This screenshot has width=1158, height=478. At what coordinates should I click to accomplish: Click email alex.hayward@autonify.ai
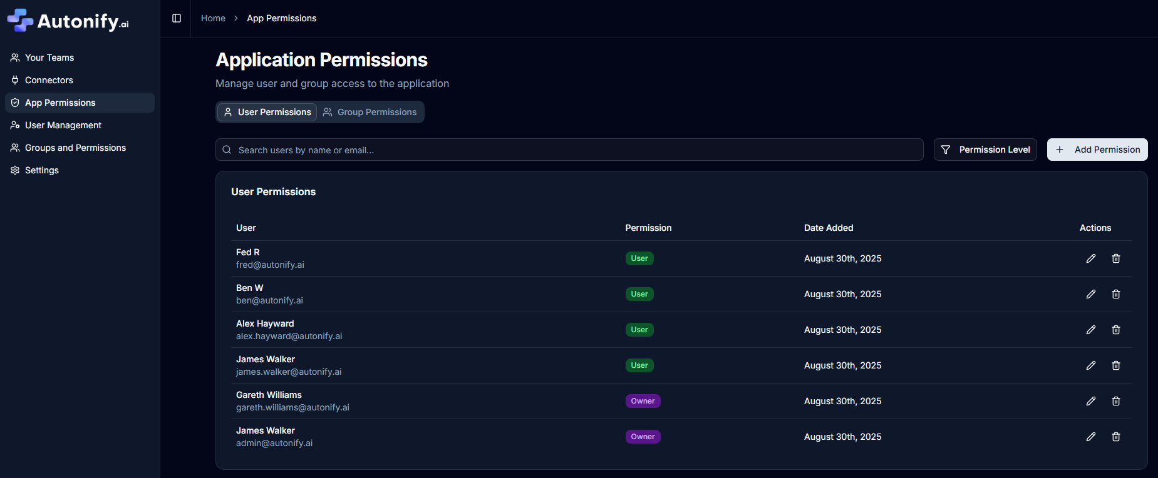click(289, 336)
